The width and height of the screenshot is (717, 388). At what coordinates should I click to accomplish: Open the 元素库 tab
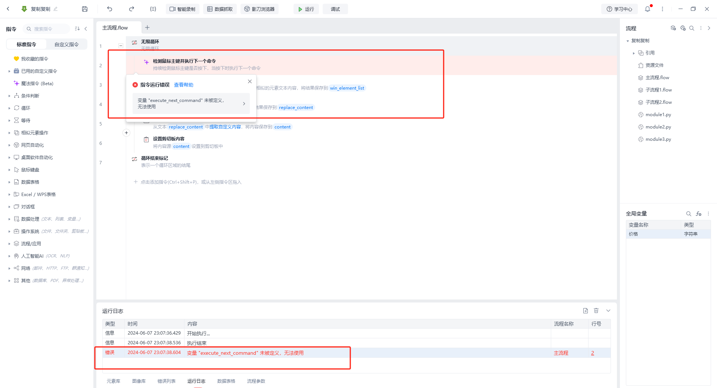coord(114,381)
